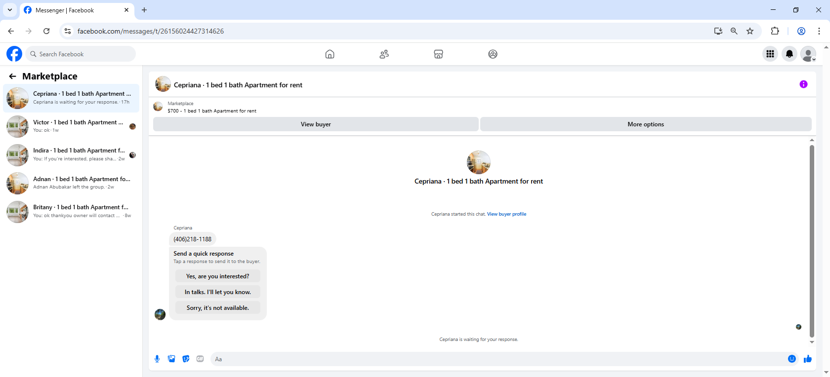The image size is (830, 377).
Task: Open Friends icon in top navigation
Action: point(384,54)
